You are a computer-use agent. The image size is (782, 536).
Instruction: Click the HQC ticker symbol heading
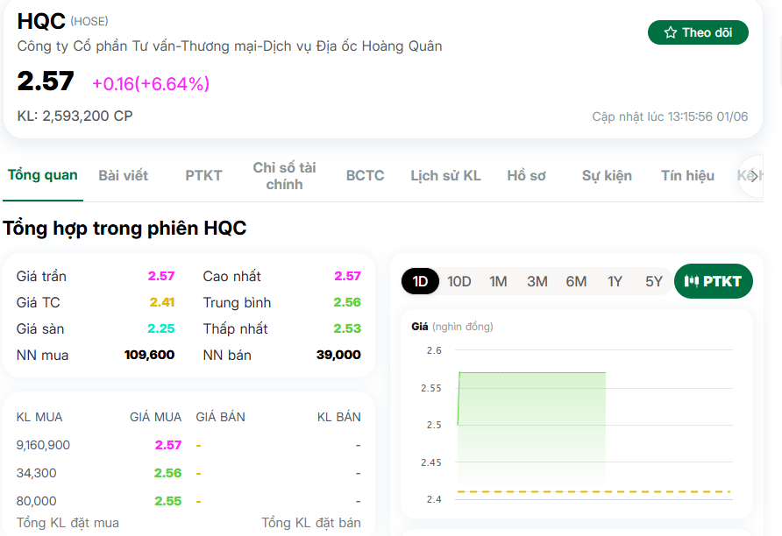[41, 21]
